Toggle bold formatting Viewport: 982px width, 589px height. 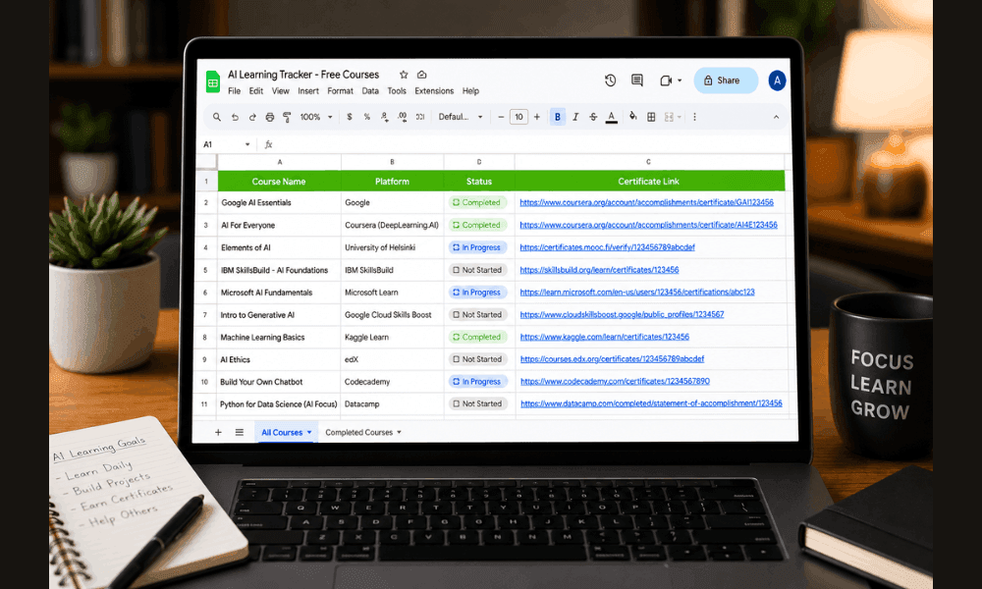tap(558, 117)
